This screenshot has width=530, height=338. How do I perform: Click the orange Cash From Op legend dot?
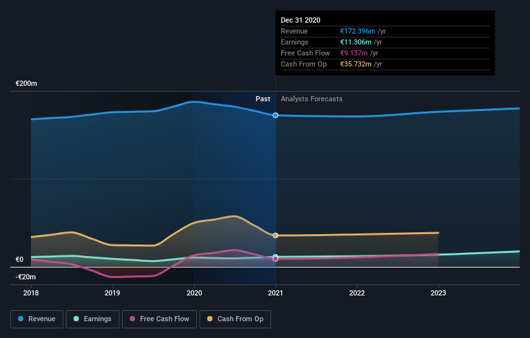210,319
